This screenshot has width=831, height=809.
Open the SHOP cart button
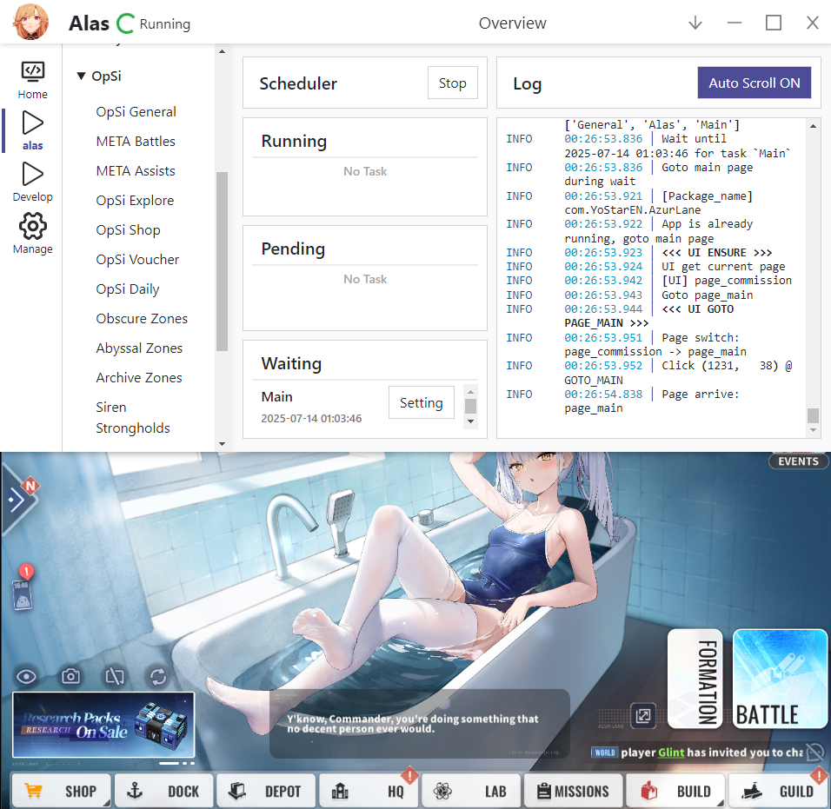(61, 791)
